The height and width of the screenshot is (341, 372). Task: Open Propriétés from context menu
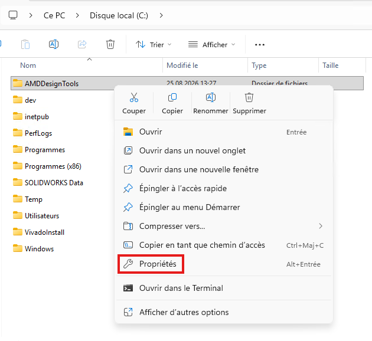click(x=224, y=264)
